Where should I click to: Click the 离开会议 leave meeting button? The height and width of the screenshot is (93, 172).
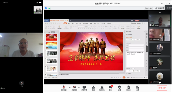[162, 88]
